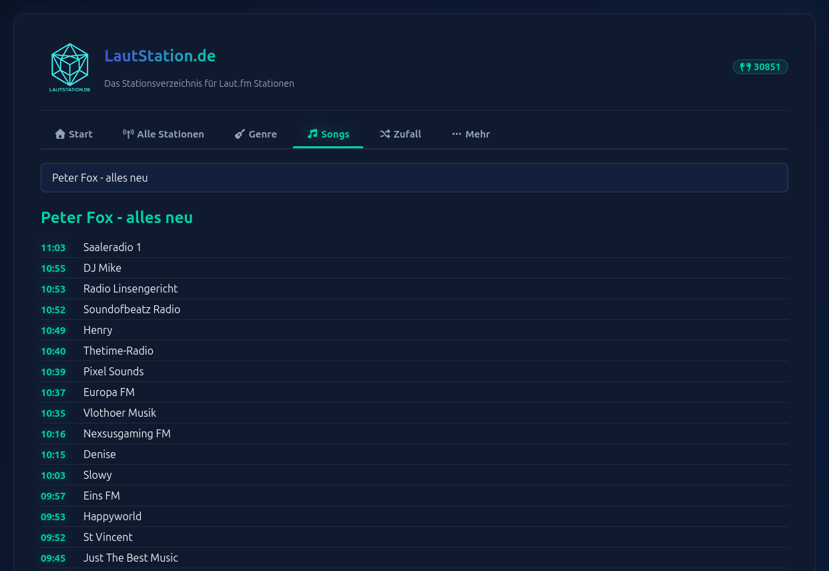Click the 09:53 timestamp
Image resolution: width=829 pixels, height=571 pixels.
[53, 517]
